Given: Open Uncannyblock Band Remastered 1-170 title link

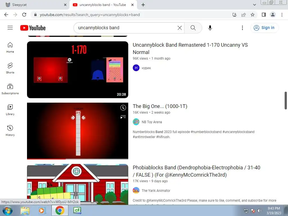Looking at the screenshot, I should pyautogui.click(x=190, y=48).
